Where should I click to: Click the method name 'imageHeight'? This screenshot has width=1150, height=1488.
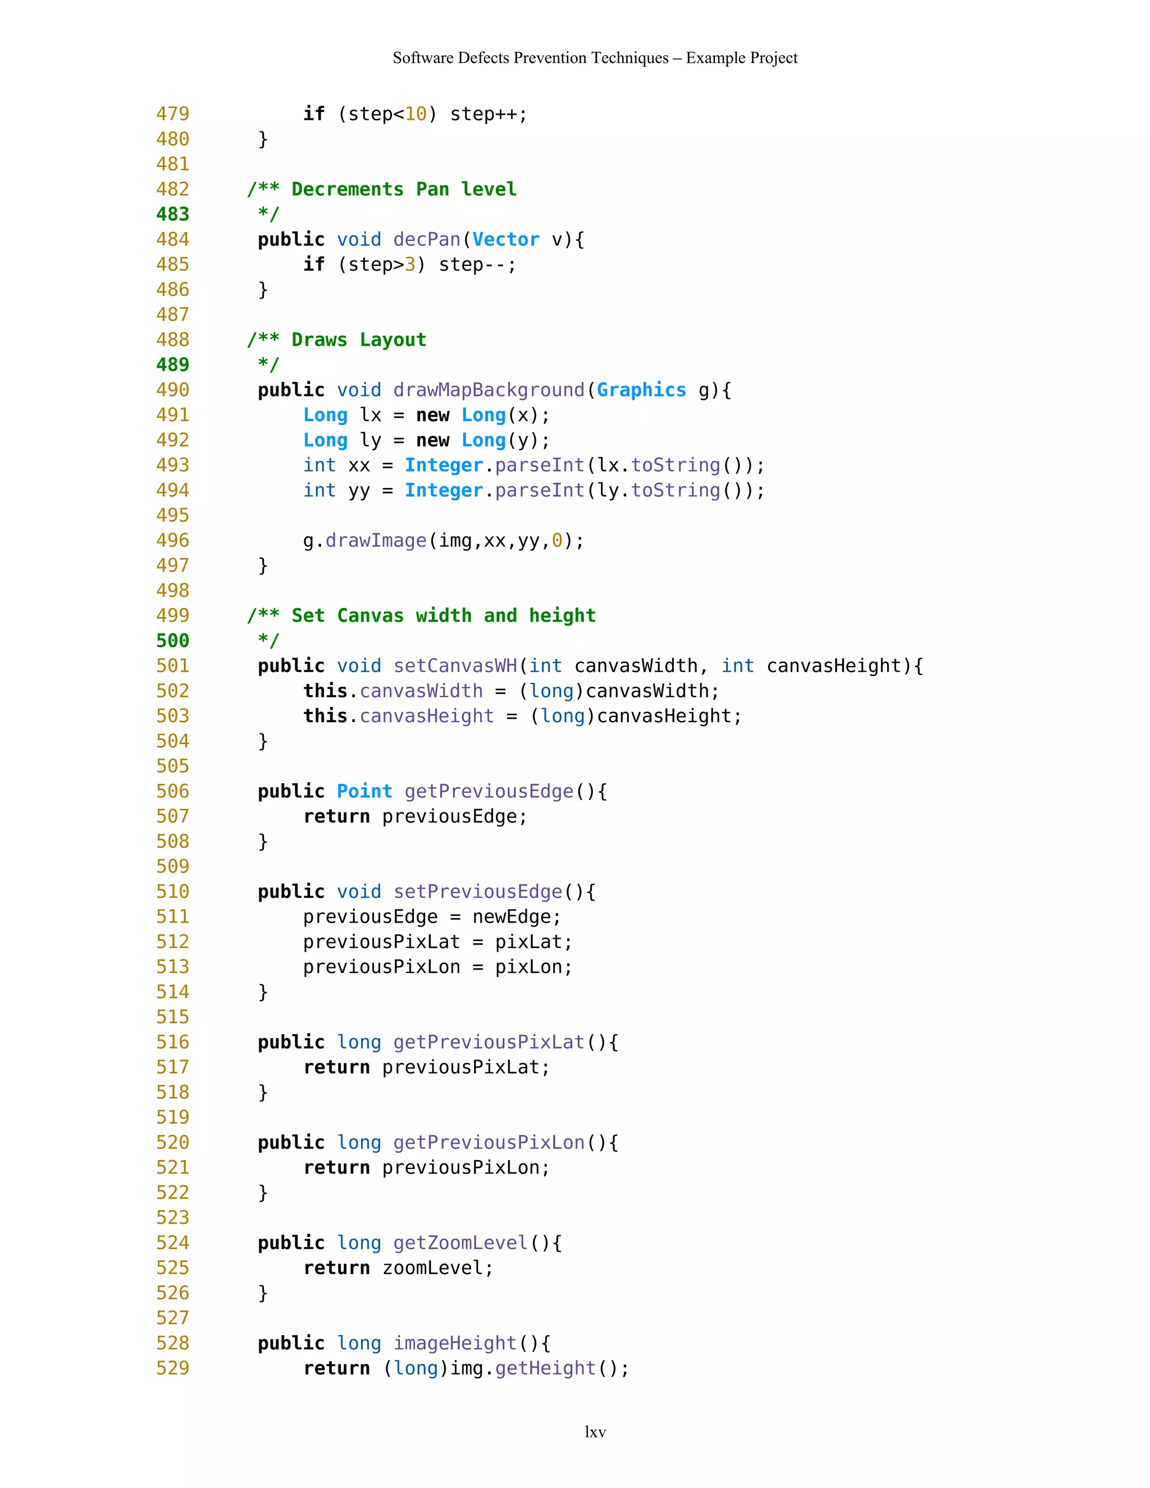click(x=455, y=1343)
